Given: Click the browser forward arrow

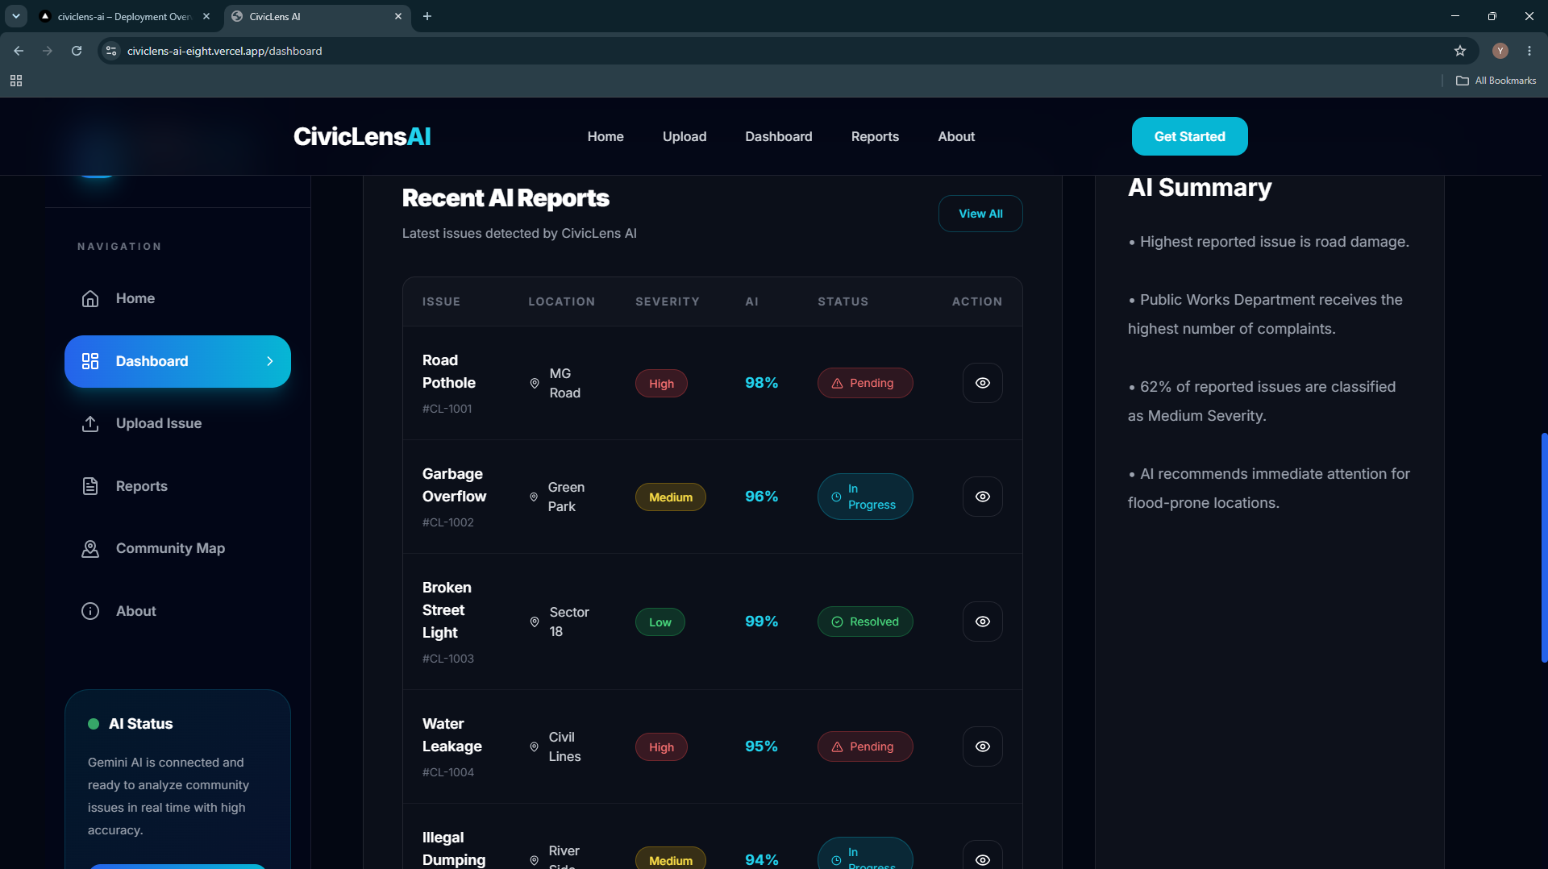Looking at the screenshot, I should coord(48,51).
